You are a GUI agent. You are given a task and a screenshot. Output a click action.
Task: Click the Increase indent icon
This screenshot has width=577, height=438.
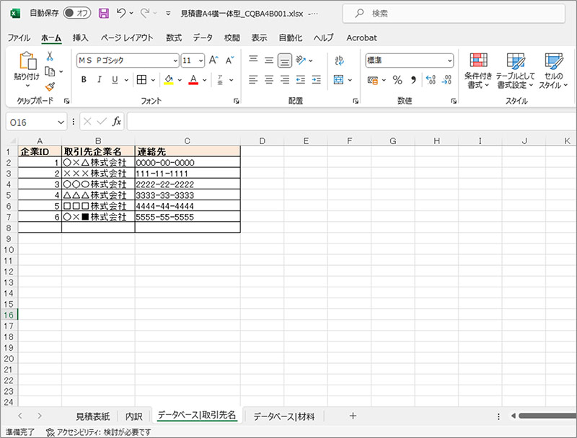coord(317,80)
